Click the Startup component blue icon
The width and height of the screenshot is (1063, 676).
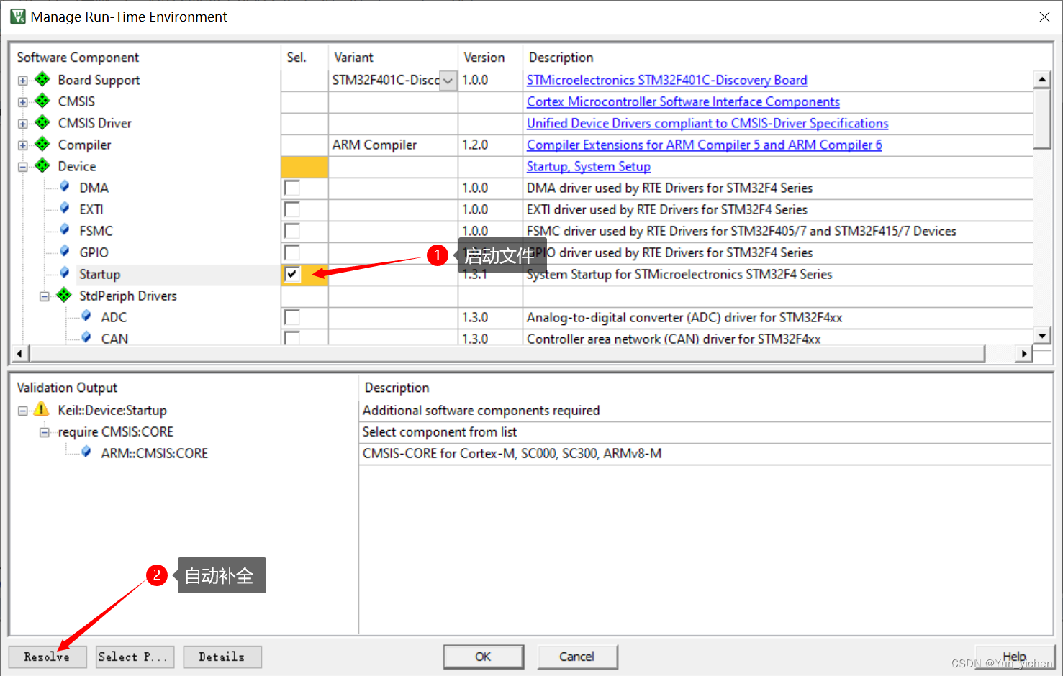[x=65, y=273]
